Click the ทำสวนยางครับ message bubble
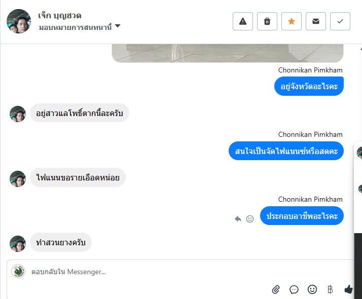 pyautogui.click(x=61, y=243)
